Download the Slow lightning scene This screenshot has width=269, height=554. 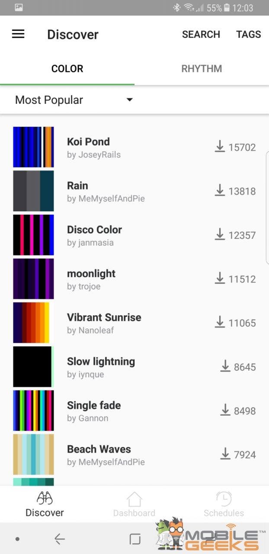[225, 367]
